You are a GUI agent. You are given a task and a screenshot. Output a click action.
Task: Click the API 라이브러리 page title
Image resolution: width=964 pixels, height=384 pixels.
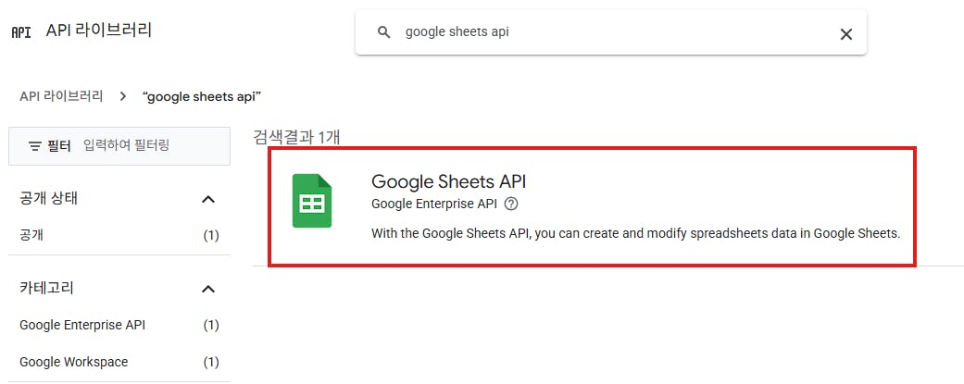[x=99, y=31]
